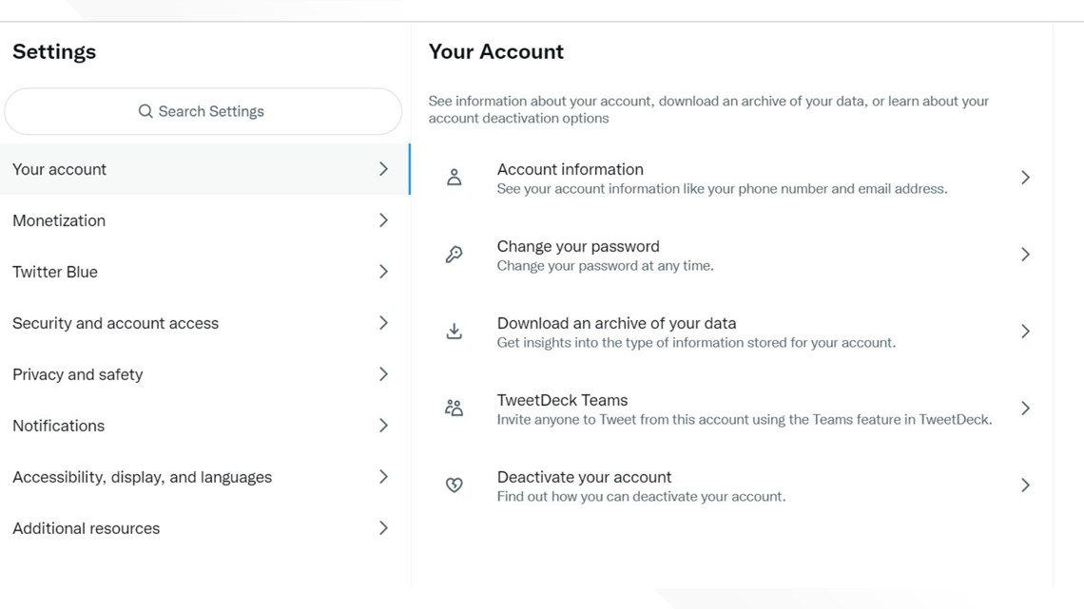Click the Settings heading
The height and width of the screenshot is (609, 1084).
[54, 52]
